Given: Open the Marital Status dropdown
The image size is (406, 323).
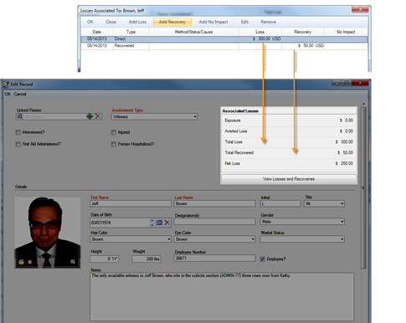Looking at the screenshot, I should click(x=342, y=239).
